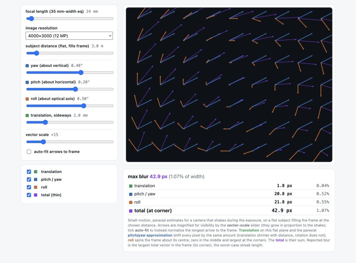Click the focal length 24 mm readout
Screen dimensions: 356x263
click(x=92, y=11)
